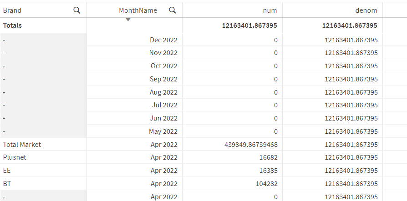Click the MonthName column header label
This screenshot has width=407, height=201.
(x=138, y=10)
